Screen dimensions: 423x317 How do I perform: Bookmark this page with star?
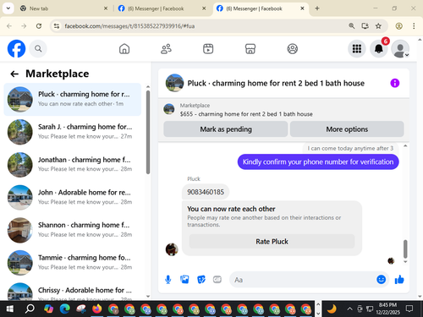pos(378,26)
